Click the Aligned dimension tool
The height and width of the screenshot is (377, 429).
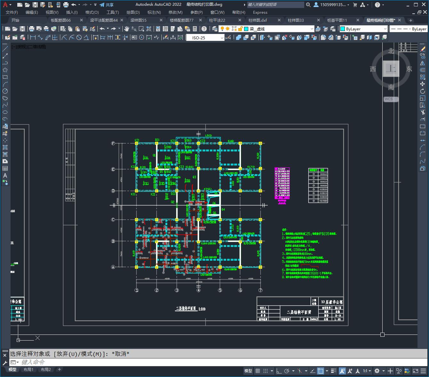tap(40, 37)
